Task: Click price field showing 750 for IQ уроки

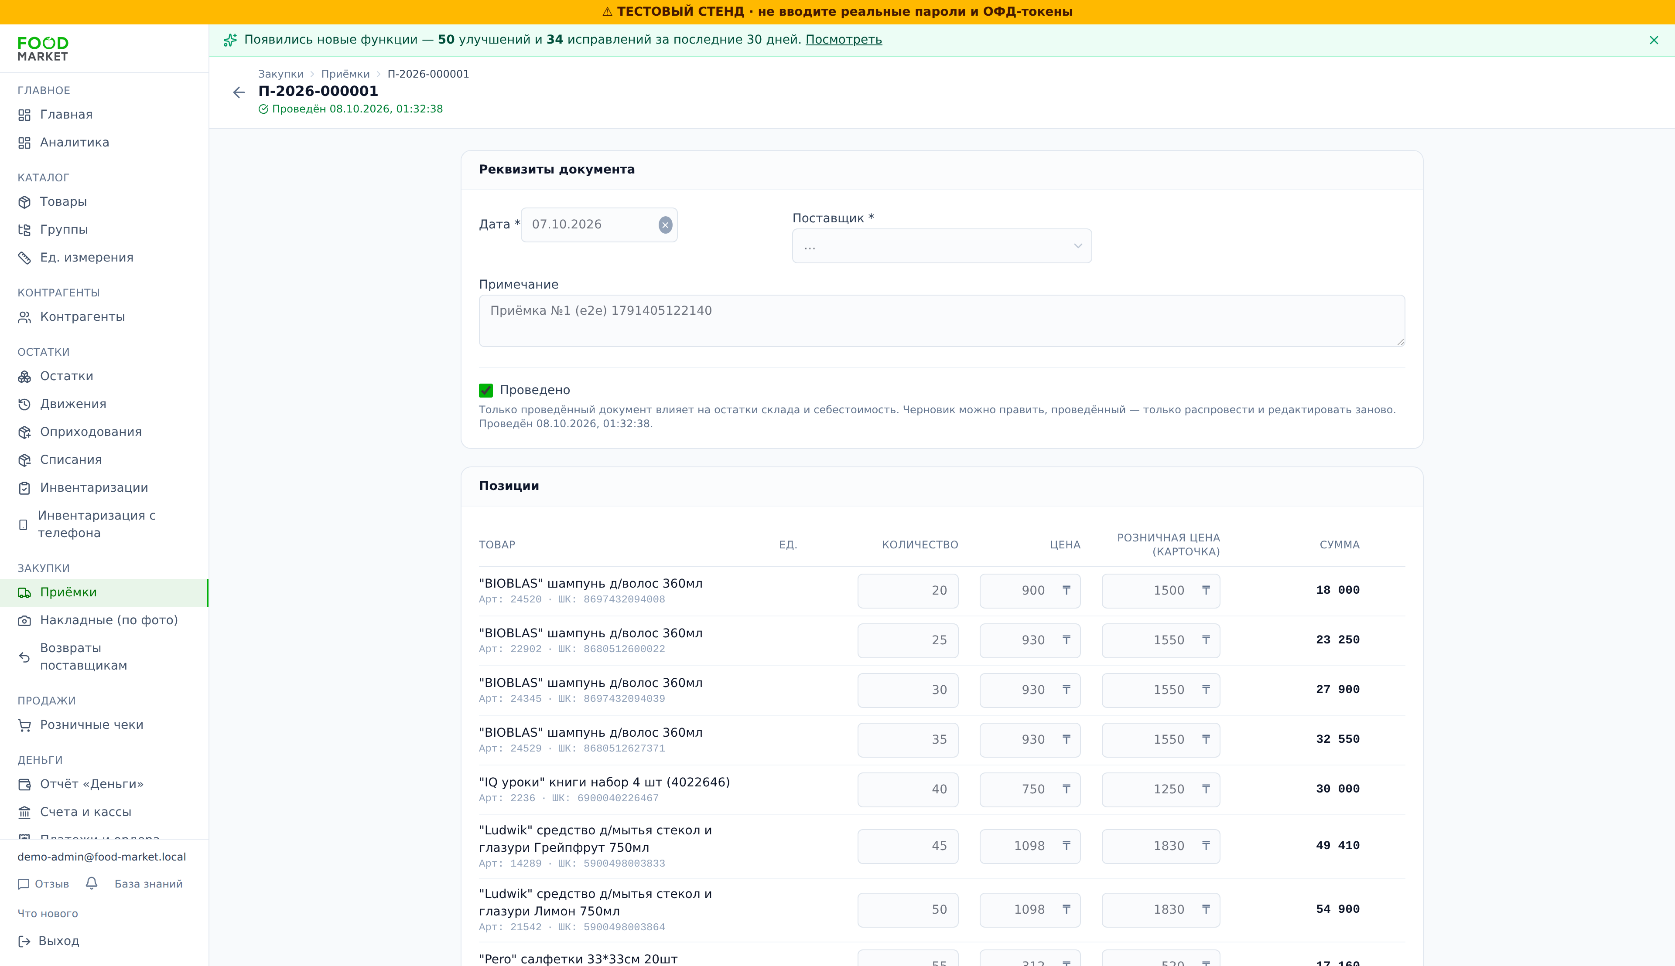Action: point(1030,789)
